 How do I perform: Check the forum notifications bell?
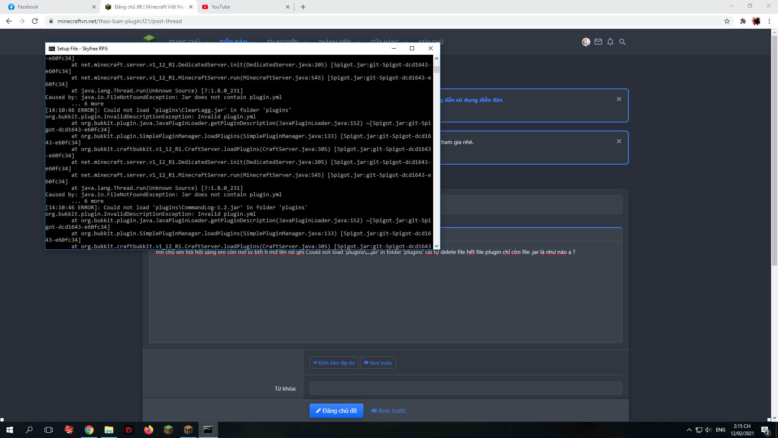tap(610, 42)
